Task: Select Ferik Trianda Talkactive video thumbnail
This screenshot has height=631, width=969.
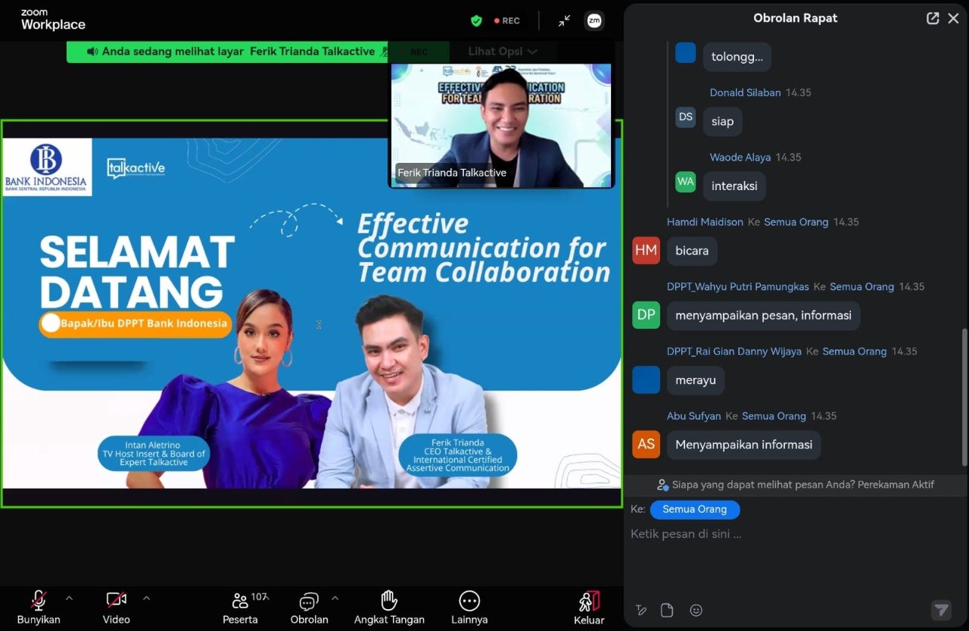Action: (502, 125)
